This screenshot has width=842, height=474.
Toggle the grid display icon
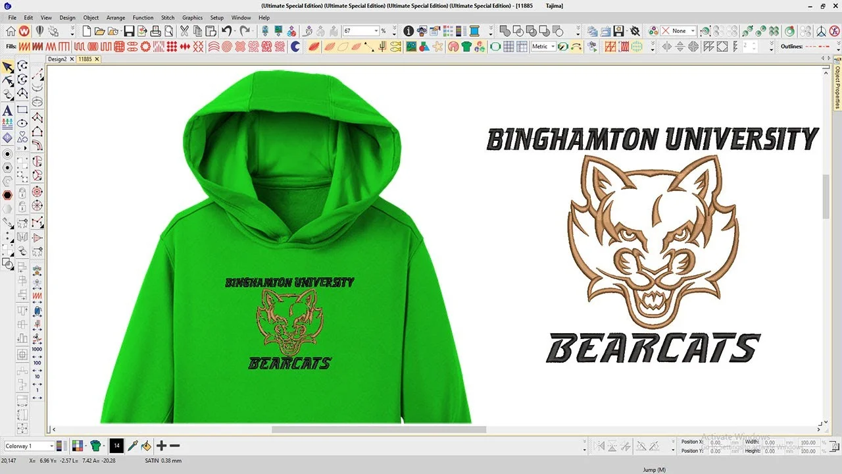point(509,47)
